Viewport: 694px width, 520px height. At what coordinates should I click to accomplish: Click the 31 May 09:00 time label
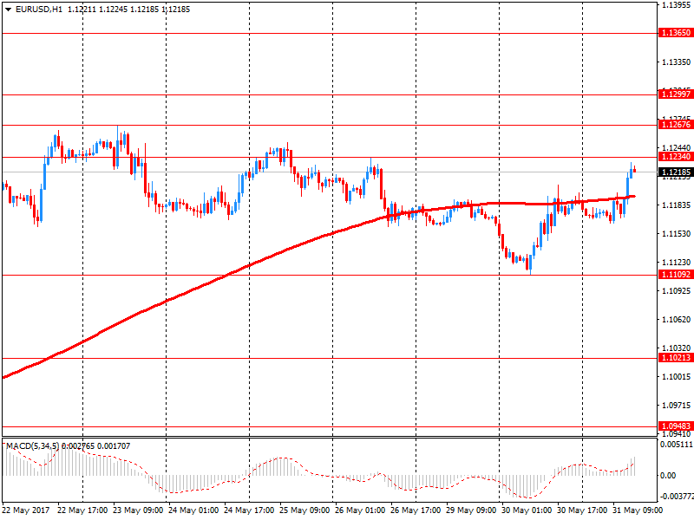pyautogui.click(x=638, y=510)
